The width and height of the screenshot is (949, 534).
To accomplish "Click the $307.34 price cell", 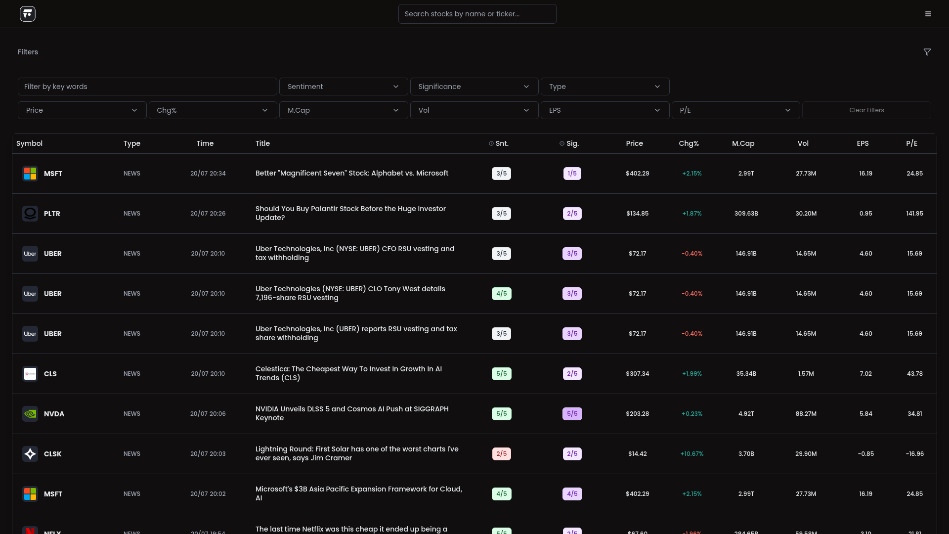I will click(x=637, y=374).
